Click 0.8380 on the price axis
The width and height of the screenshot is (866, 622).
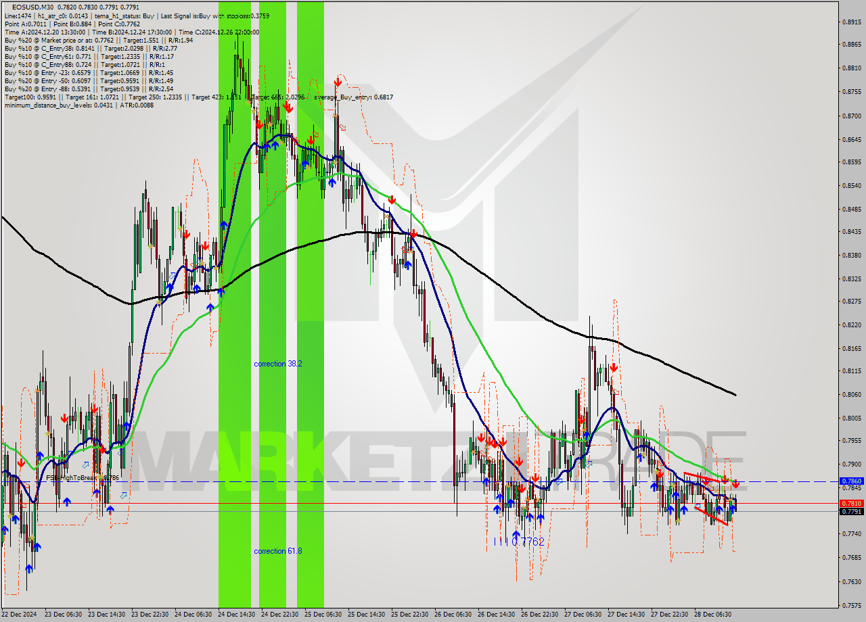click(852, 255)
